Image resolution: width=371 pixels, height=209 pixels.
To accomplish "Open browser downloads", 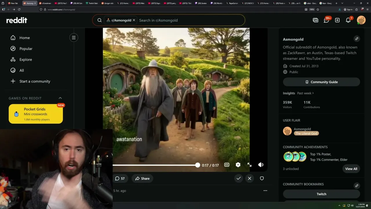I will 339,9.
